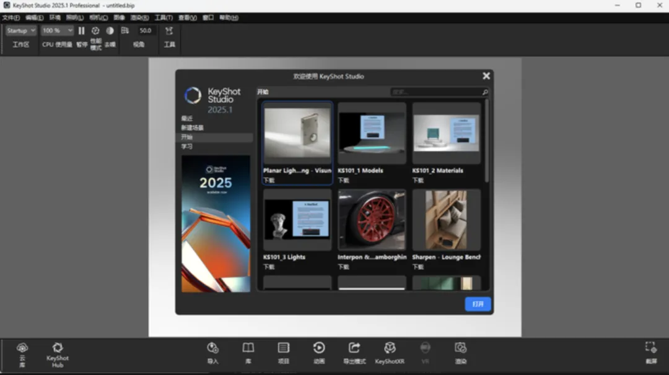Click the blue Open (打开) button
This screenshot has width=669, height=375.
click(x=478, y=304)
